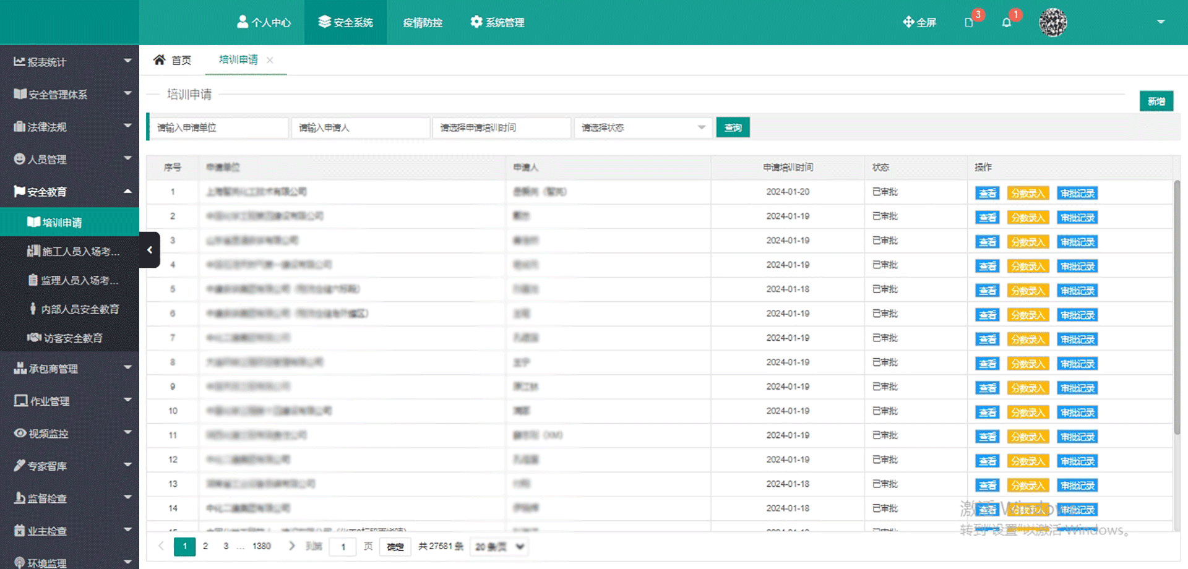Open 系统管理 gear icon in top bar

(476, 22)
